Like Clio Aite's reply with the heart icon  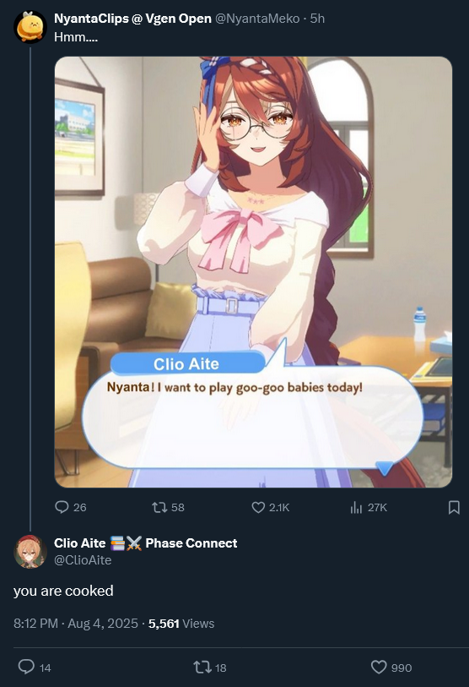click(x=379, y=668)
